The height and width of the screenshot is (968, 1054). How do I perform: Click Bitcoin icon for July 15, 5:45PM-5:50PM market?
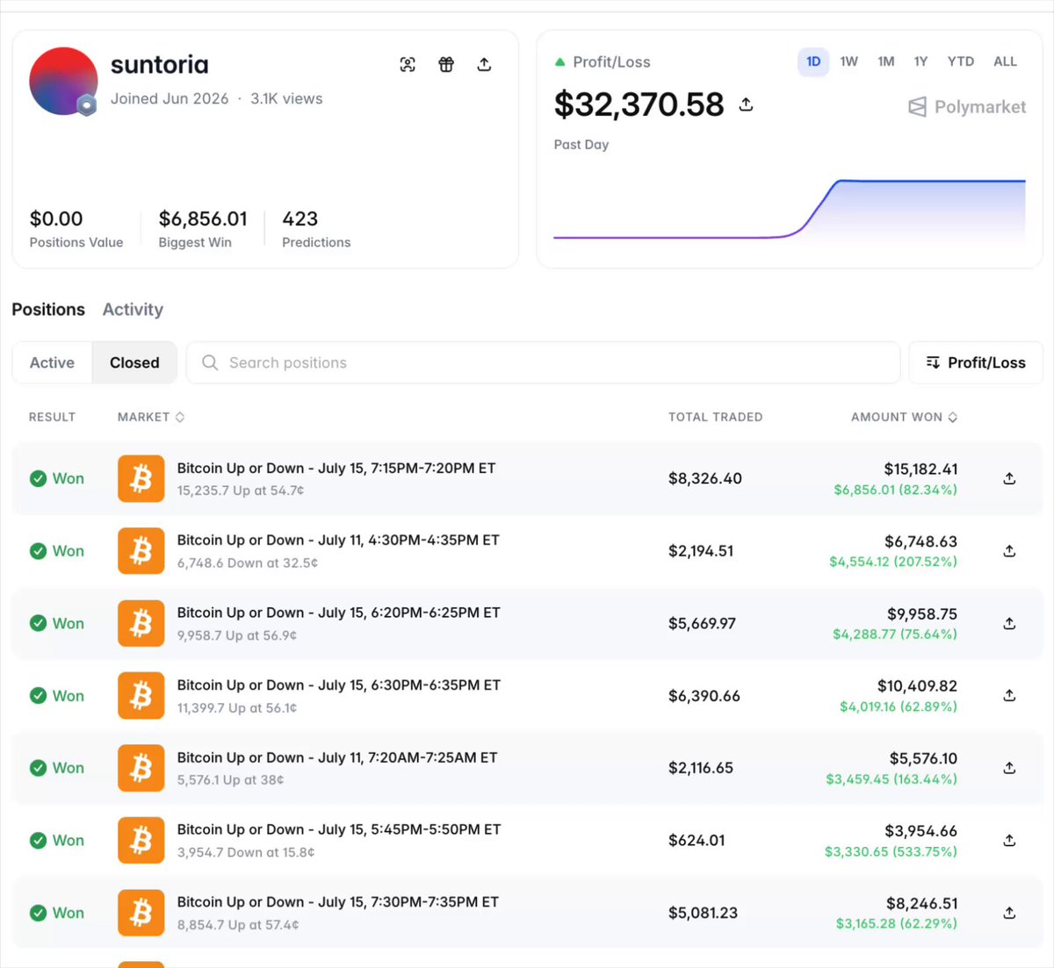(x=141, y=840)
